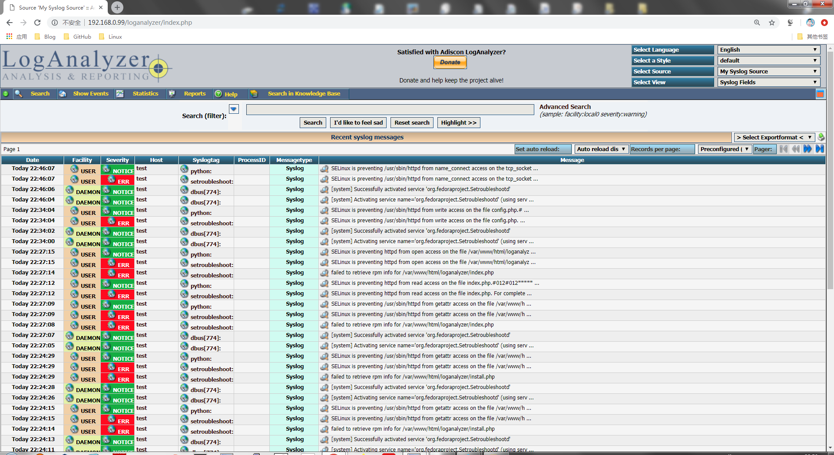This screenshot has width=834, height=455.
Task: Toggle the search filter arrow box
Action: point(234,109)
